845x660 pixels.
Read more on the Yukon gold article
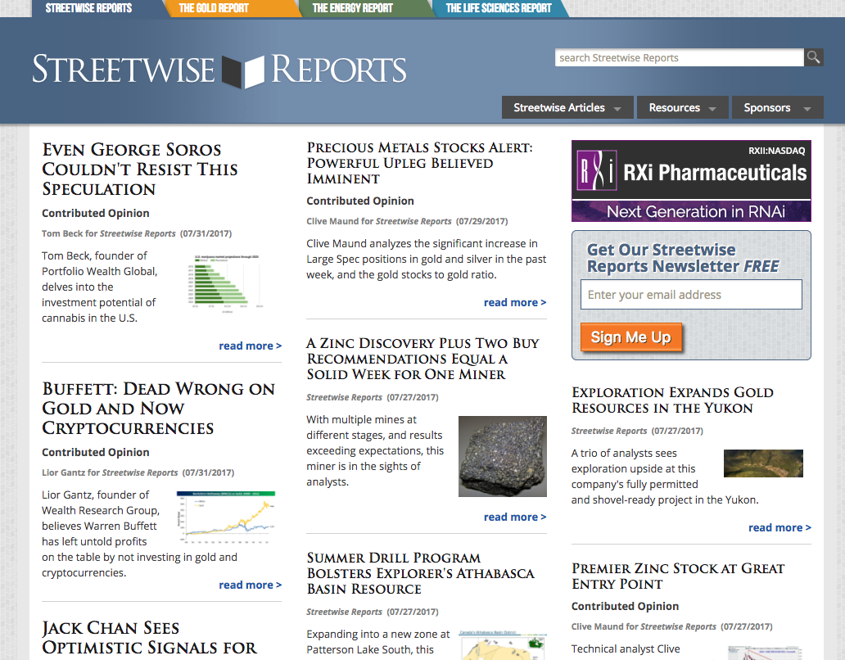click(779, 528)
